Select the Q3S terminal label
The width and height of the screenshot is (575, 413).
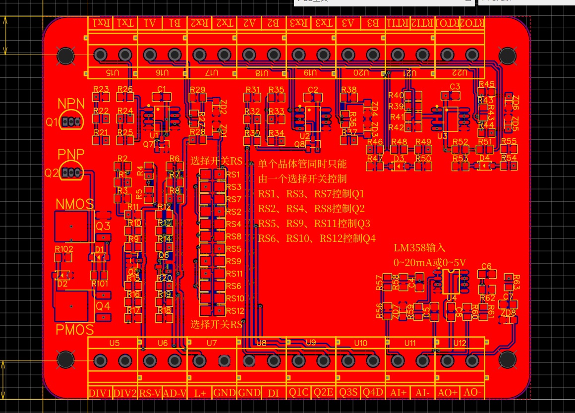tap(348, 393)
